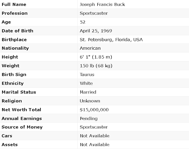Click the Not Available value beside Assets
189x149 pixels.
point(94,145)
